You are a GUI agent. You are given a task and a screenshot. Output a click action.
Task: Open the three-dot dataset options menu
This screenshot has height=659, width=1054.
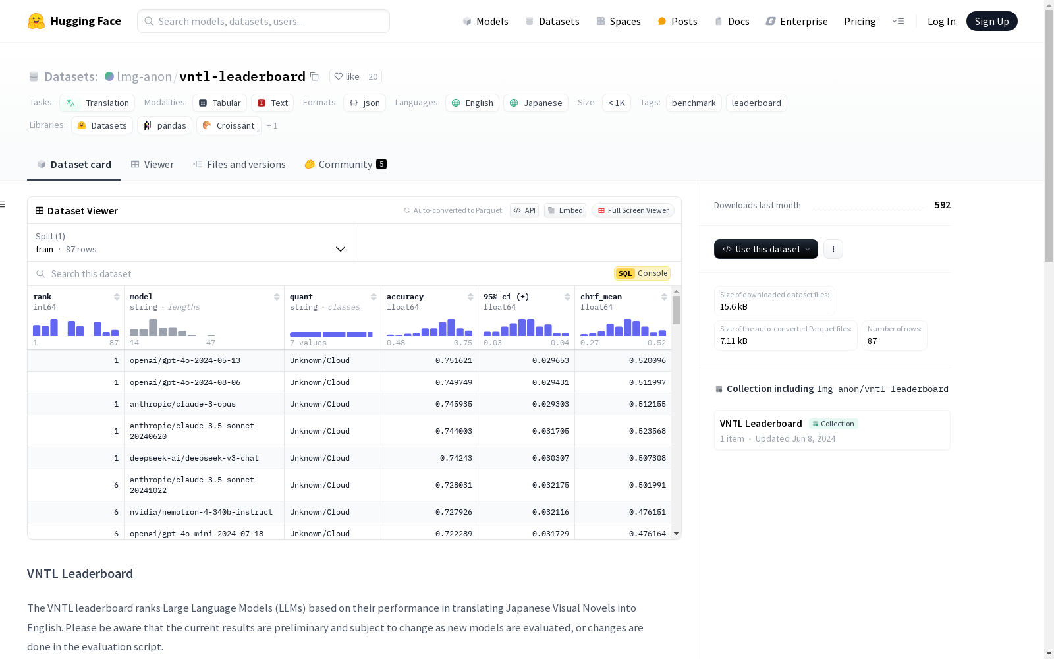pyautogui.click(x=833, y=249)
